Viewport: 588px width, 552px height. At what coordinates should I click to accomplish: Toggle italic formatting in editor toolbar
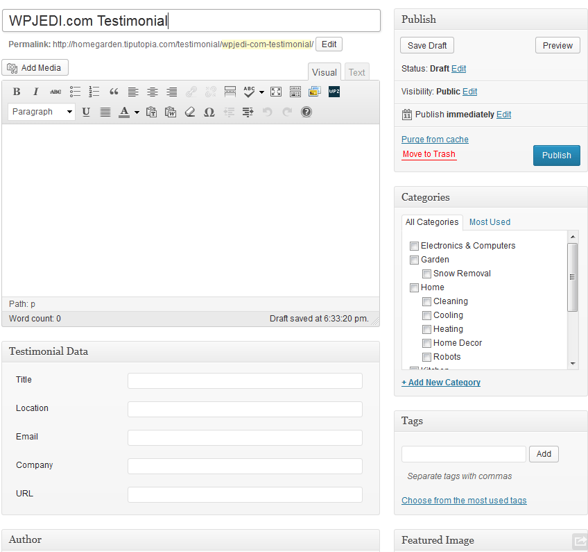(36, 92)
